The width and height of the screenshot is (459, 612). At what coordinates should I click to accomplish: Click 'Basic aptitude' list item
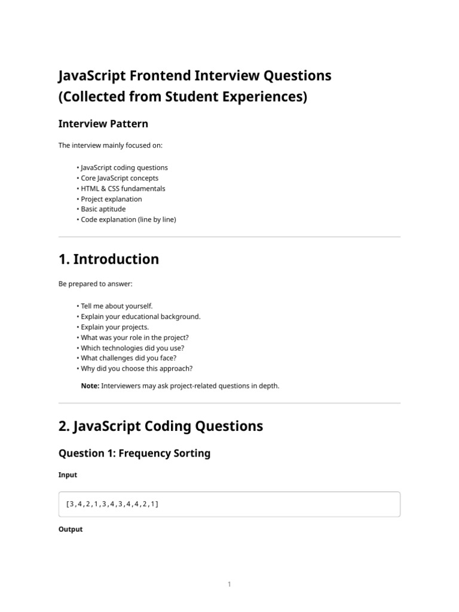point(103,209)
